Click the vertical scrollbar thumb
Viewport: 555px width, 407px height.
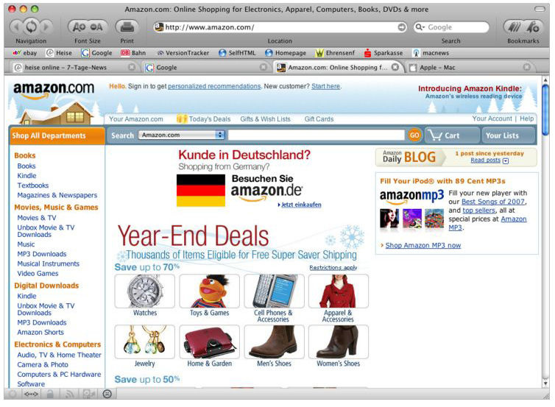click(545, 110)
